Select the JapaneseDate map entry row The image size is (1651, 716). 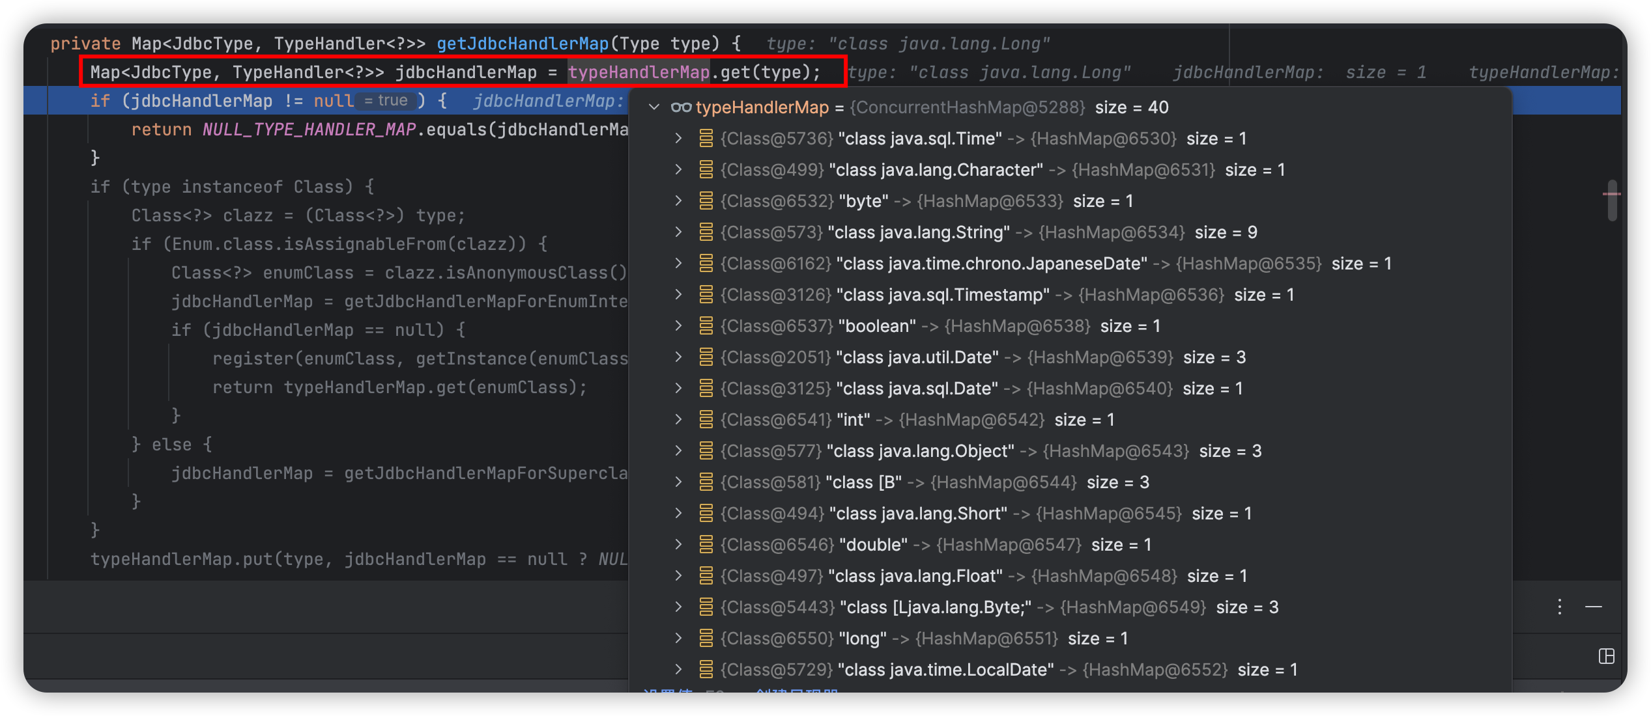(990, 264)
